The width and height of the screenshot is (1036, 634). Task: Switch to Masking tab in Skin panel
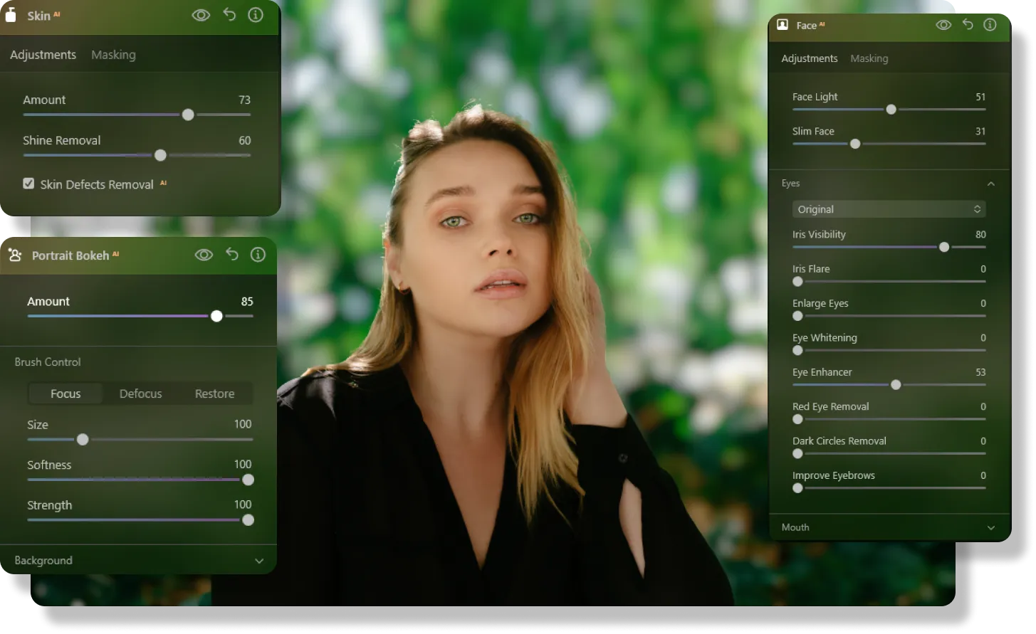[x=113, y=55]
